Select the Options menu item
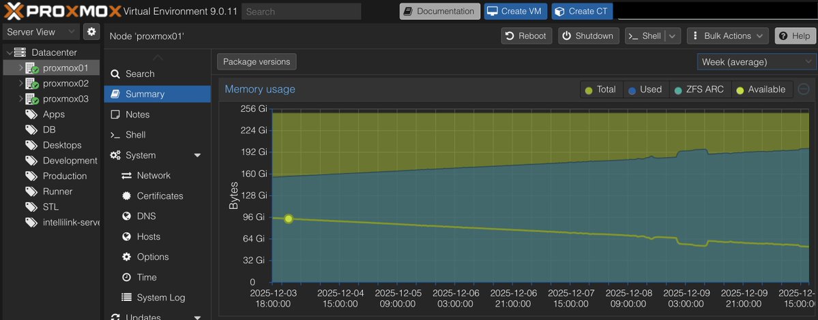The width and height of the screenshot is (818, 320). 158,257
